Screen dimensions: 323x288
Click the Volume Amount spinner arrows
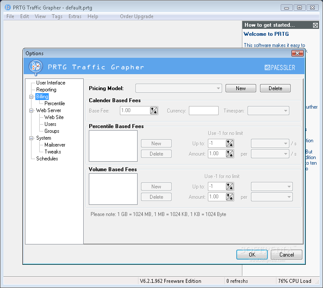[229, 197]
